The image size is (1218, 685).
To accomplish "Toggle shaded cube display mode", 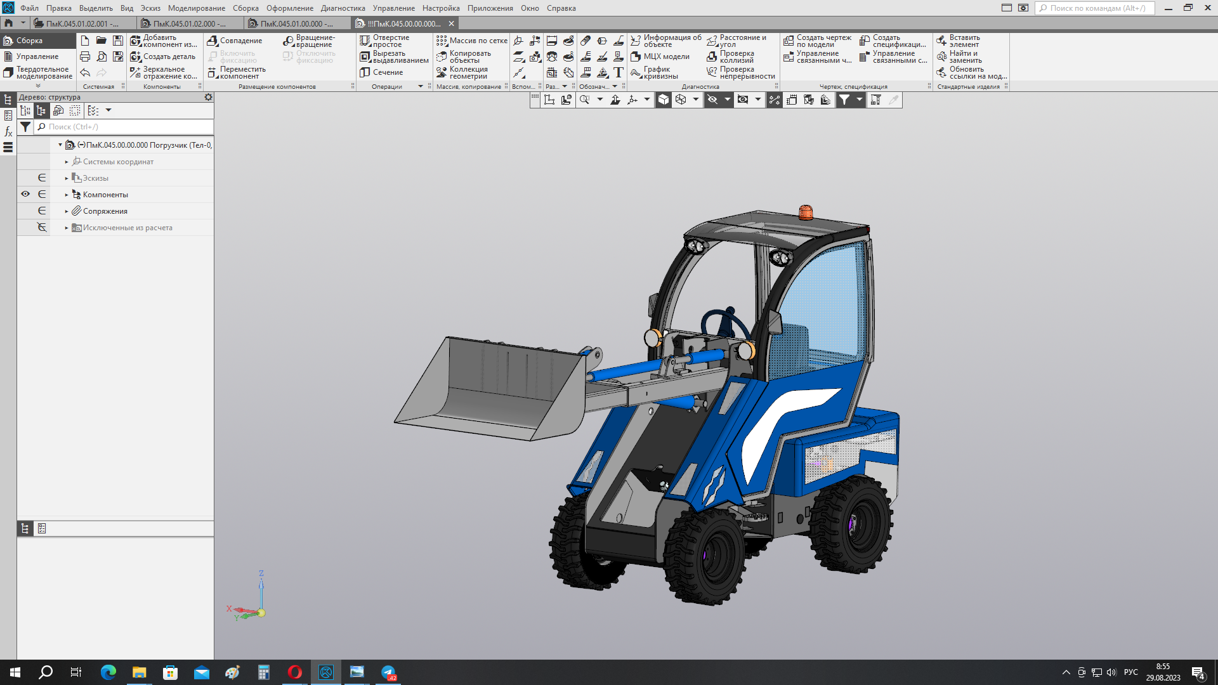I will tap(663, 100).
